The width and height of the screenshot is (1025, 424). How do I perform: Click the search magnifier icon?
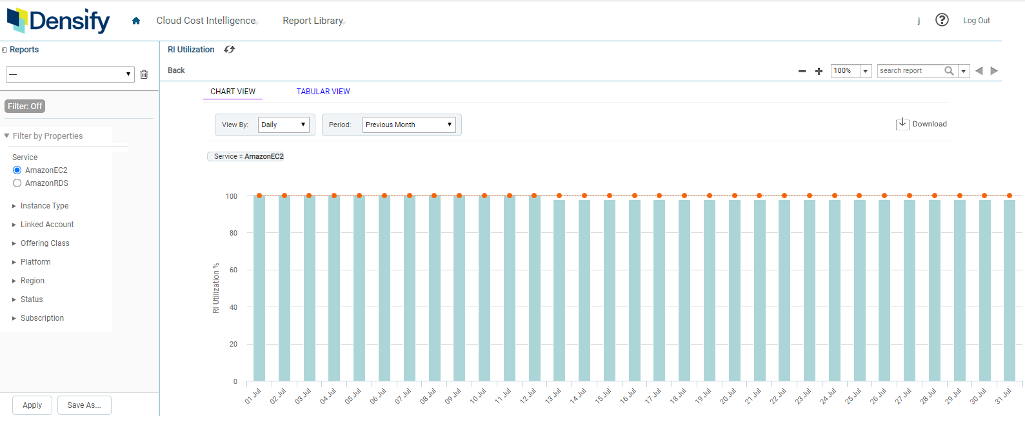coord(949,71)
